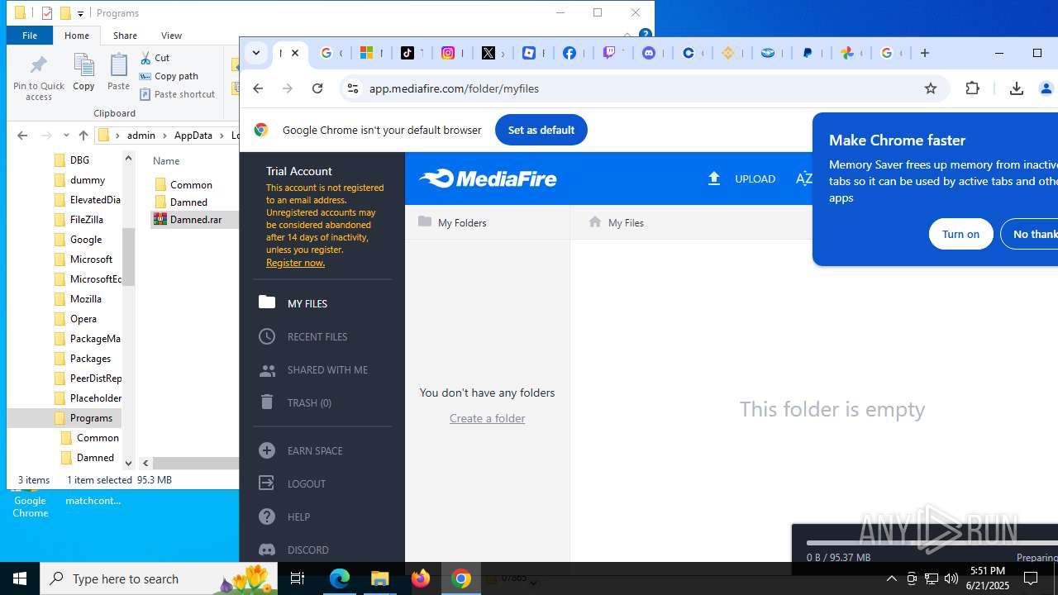
Task: Open the Chrome profile avatar
Action: [1046, 88]
